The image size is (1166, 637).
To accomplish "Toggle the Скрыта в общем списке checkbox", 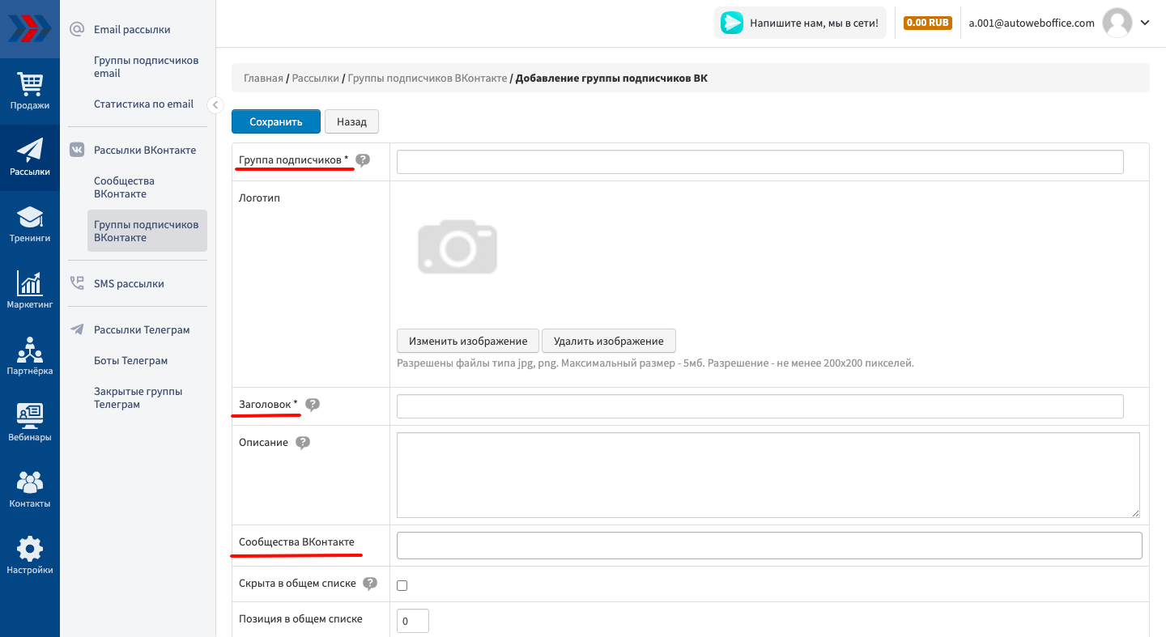I will (402, 585).
